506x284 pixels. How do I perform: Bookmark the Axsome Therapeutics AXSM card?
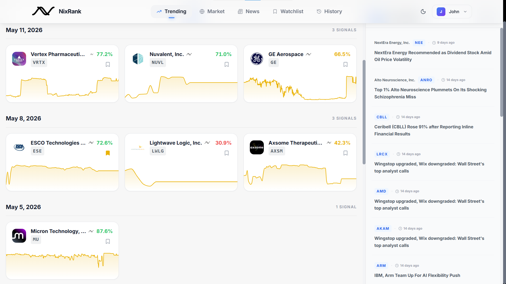pos(346,153)
